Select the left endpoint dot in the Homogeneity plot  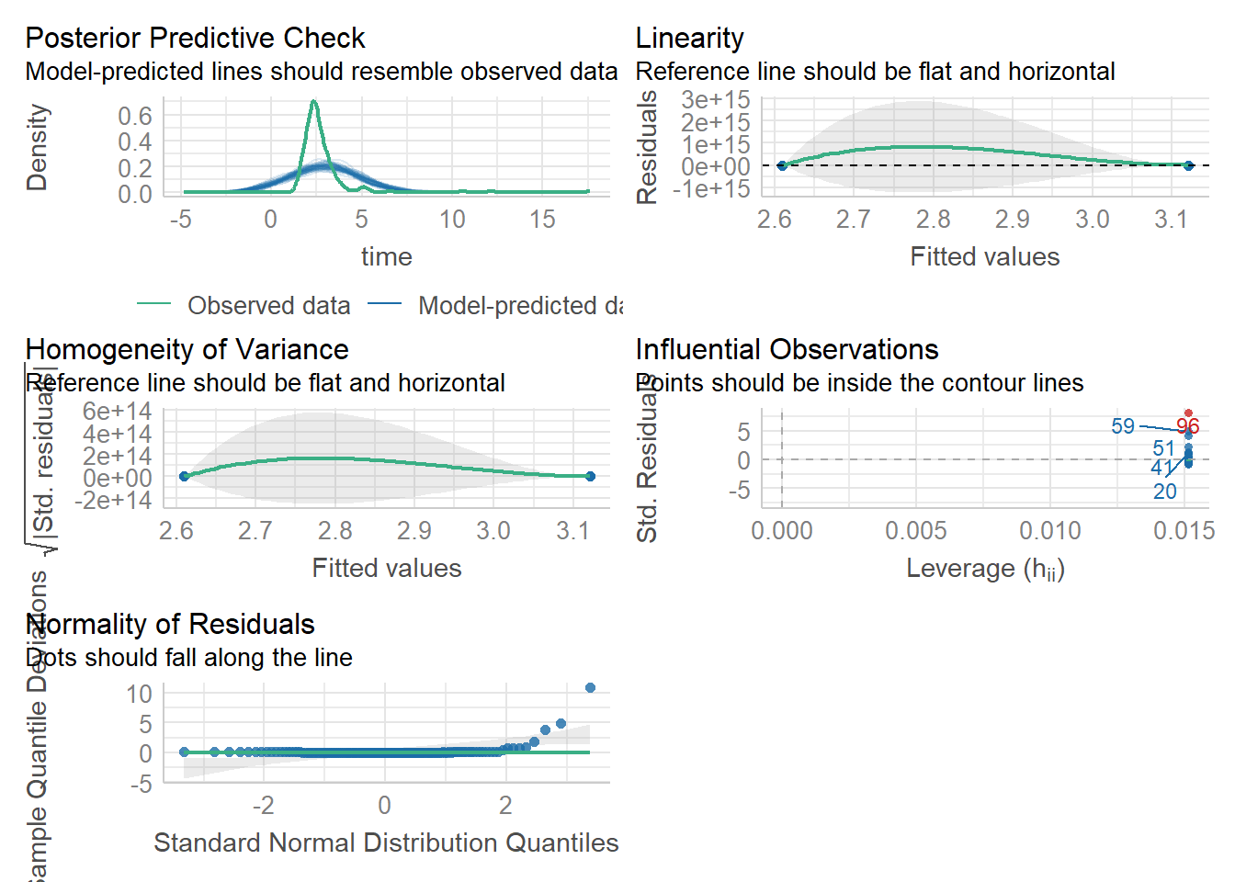(x=184, y=476)
